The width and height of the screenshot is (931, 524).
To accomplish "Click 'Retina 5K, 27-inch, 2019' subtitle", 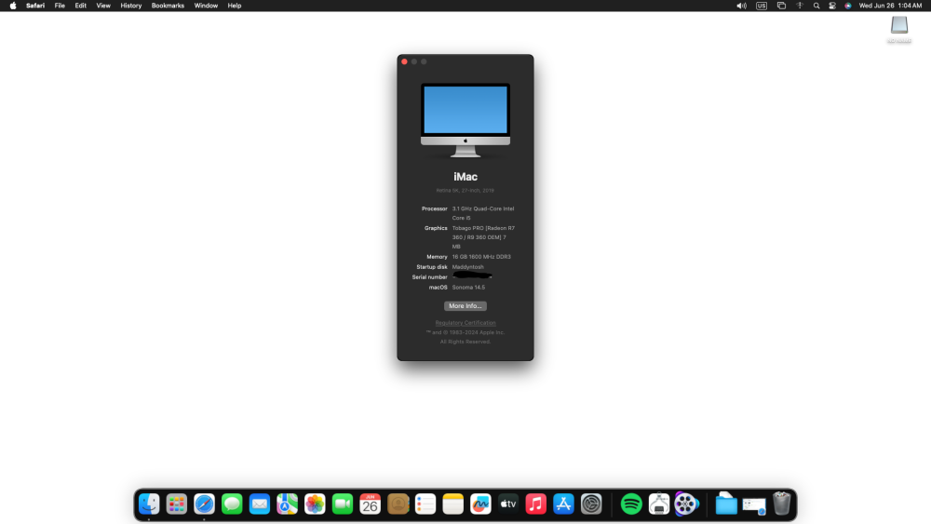I will tap(465, 191).
